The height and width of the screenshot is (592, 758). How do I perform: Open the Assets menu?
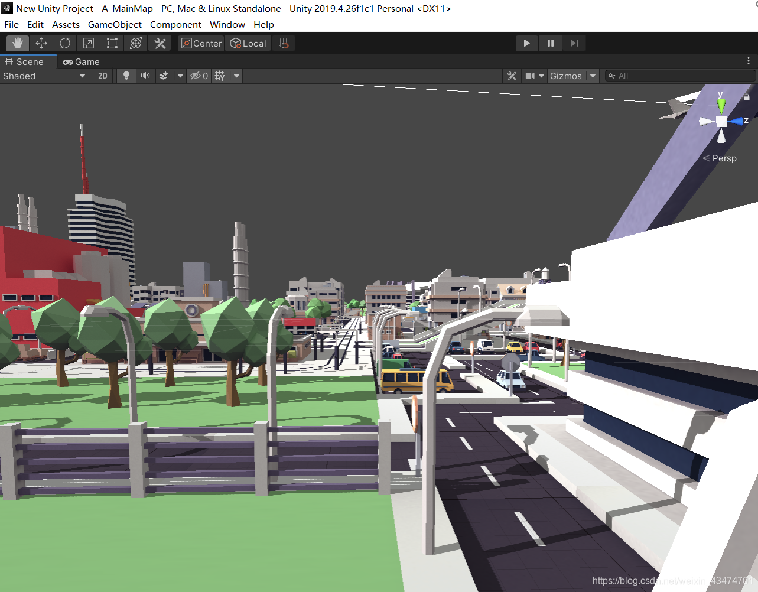coord(66,25)
